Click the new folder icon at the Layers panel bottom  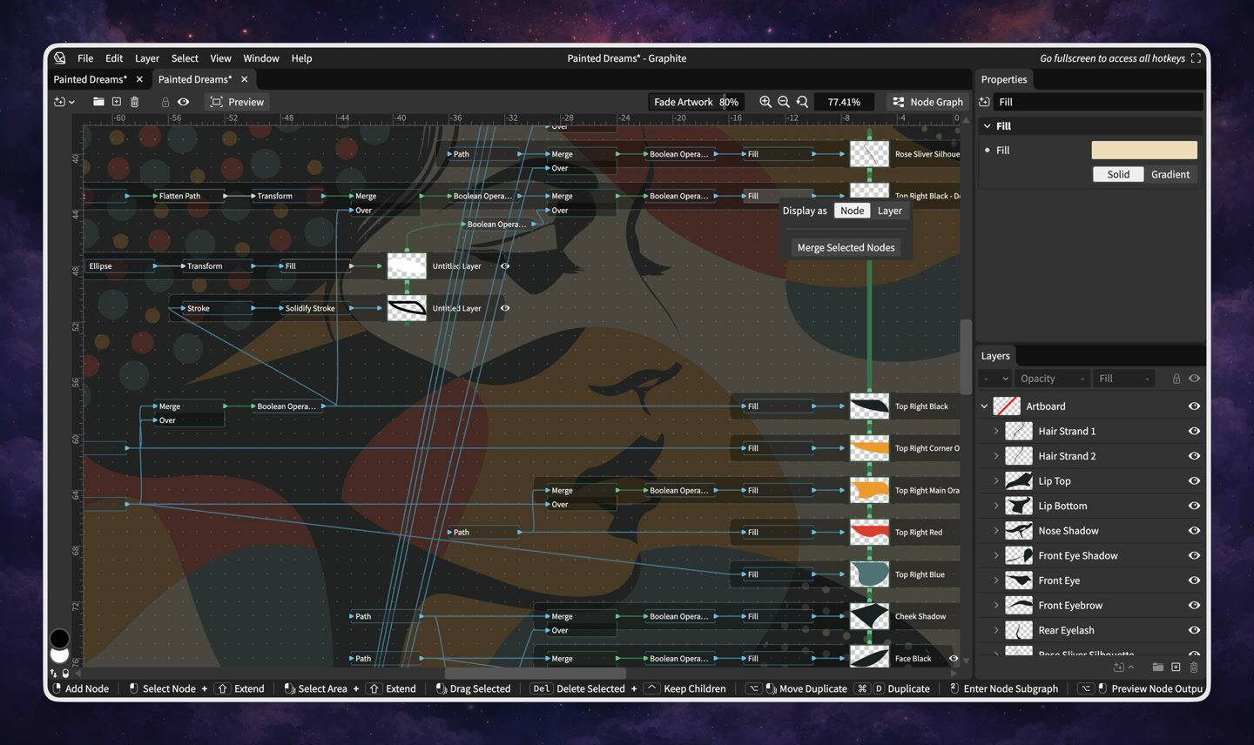[1158, 668]
